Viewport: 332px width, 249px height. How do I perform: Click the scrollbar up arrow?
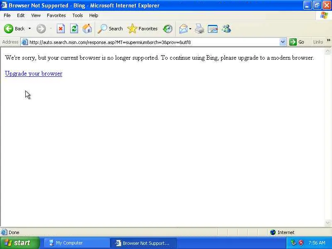click(328, 51)
